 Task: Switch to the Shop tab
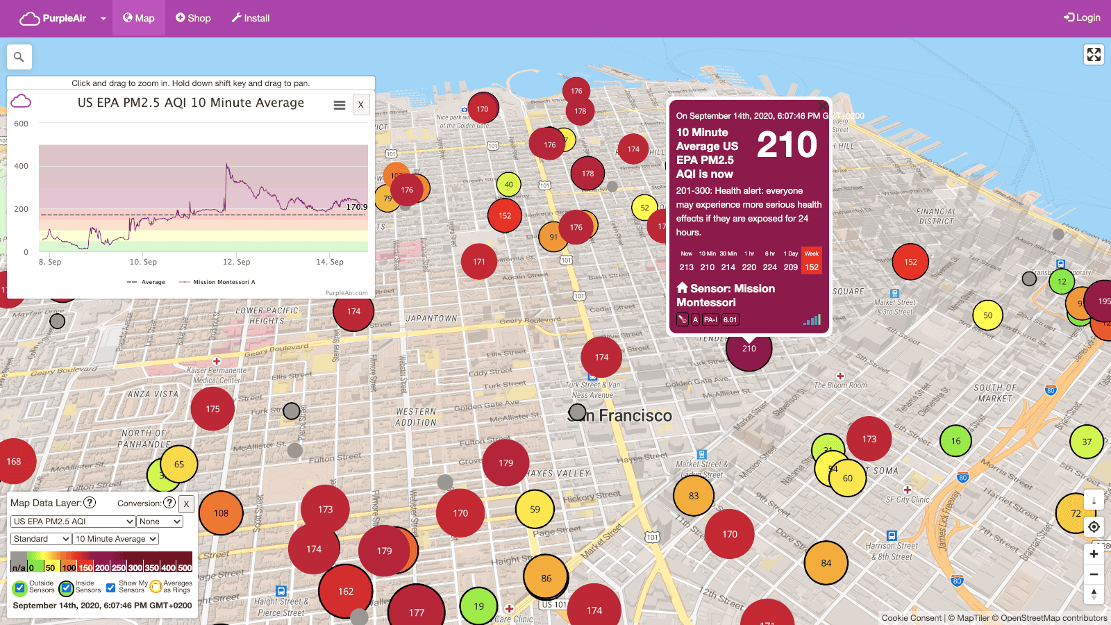(193, 18)
